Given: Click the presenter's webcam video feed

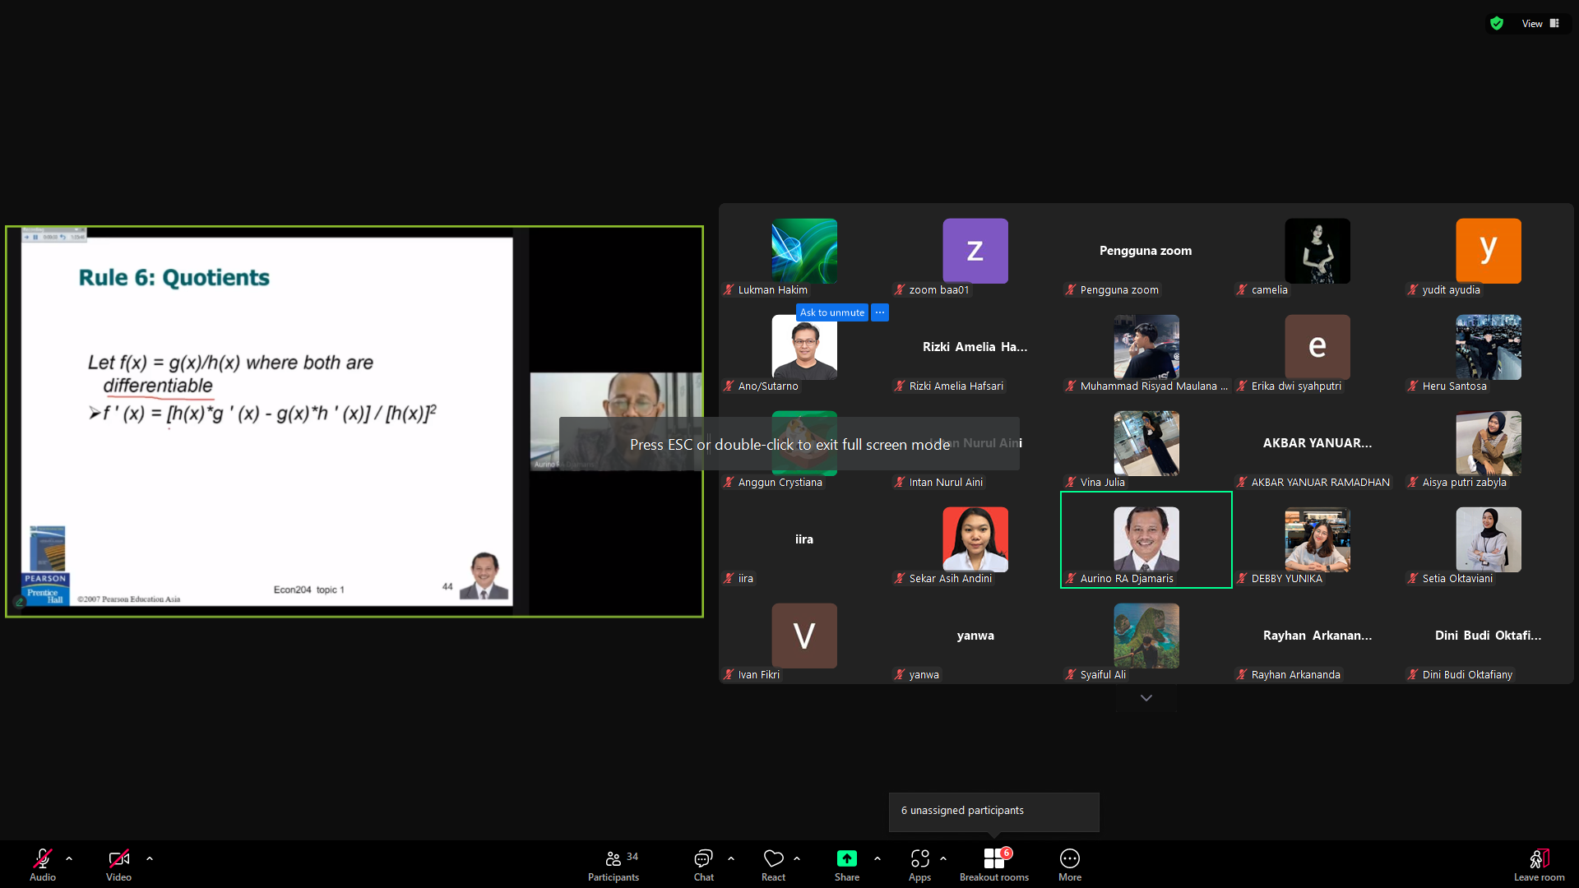Looking at the screenshot, I should (x=616, y=422).
